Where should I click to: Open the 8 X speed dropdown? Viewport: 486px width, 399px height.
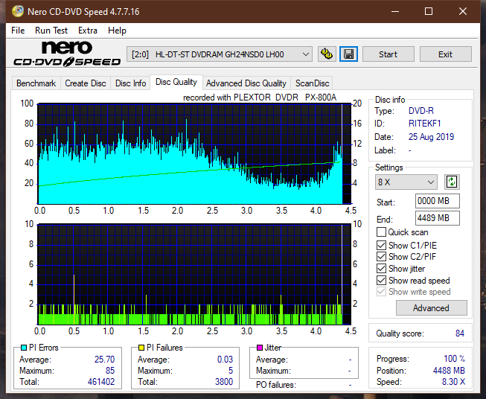[406, 182]
